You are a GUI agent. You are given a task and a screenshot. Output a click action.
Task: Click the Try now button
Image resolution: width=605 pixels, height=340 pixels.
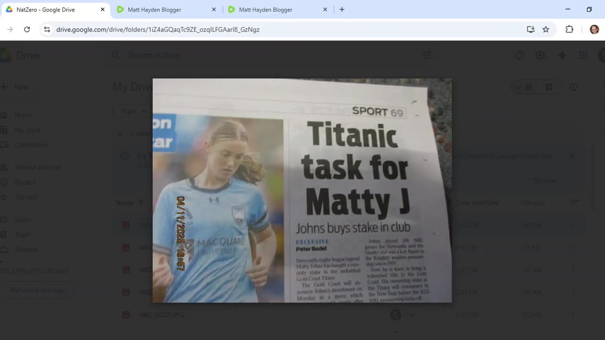[x=544, y=180]
